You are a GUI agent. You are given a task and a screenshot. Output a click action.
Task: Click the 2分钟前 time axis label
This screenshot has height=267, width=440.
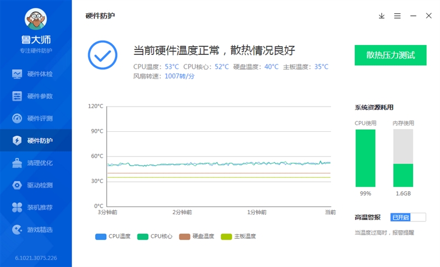pyautogui.click(x=182, y=213)
